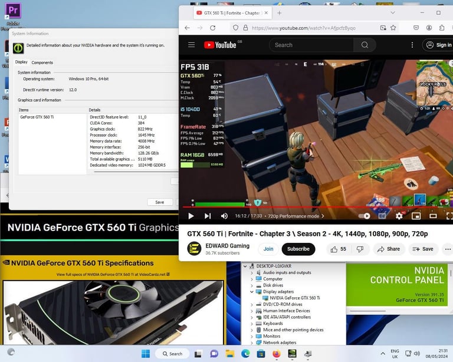The height and width of the screenshot is (362, 453).
Task: Open NVIDIA Control Panel taskbar icon
Action: click(x=292, y=354)
